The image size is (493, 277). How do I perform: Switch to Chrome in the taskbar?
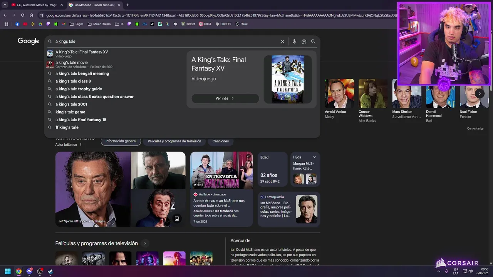pos(18,271)
